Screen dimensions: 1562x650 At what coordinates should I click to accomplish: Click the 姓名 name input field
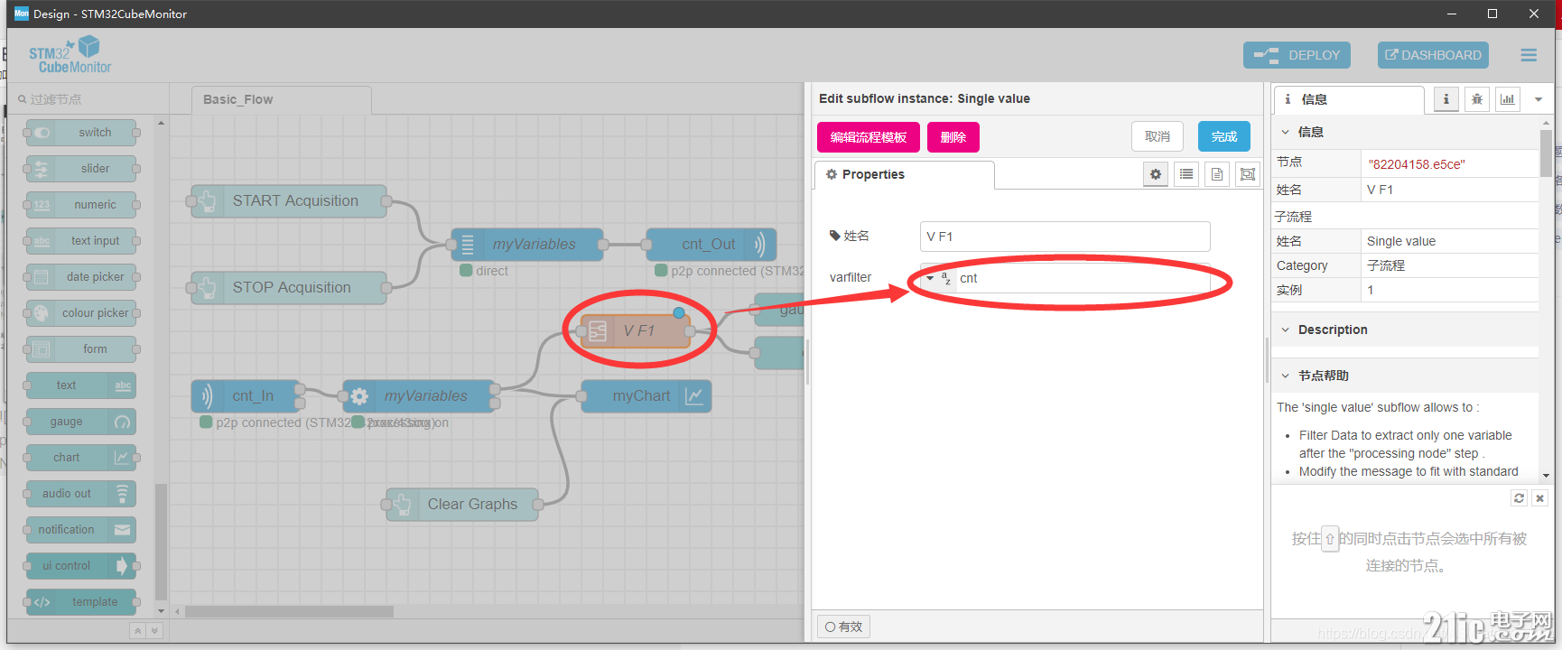pyautogui.click(x=1065, y=237)
